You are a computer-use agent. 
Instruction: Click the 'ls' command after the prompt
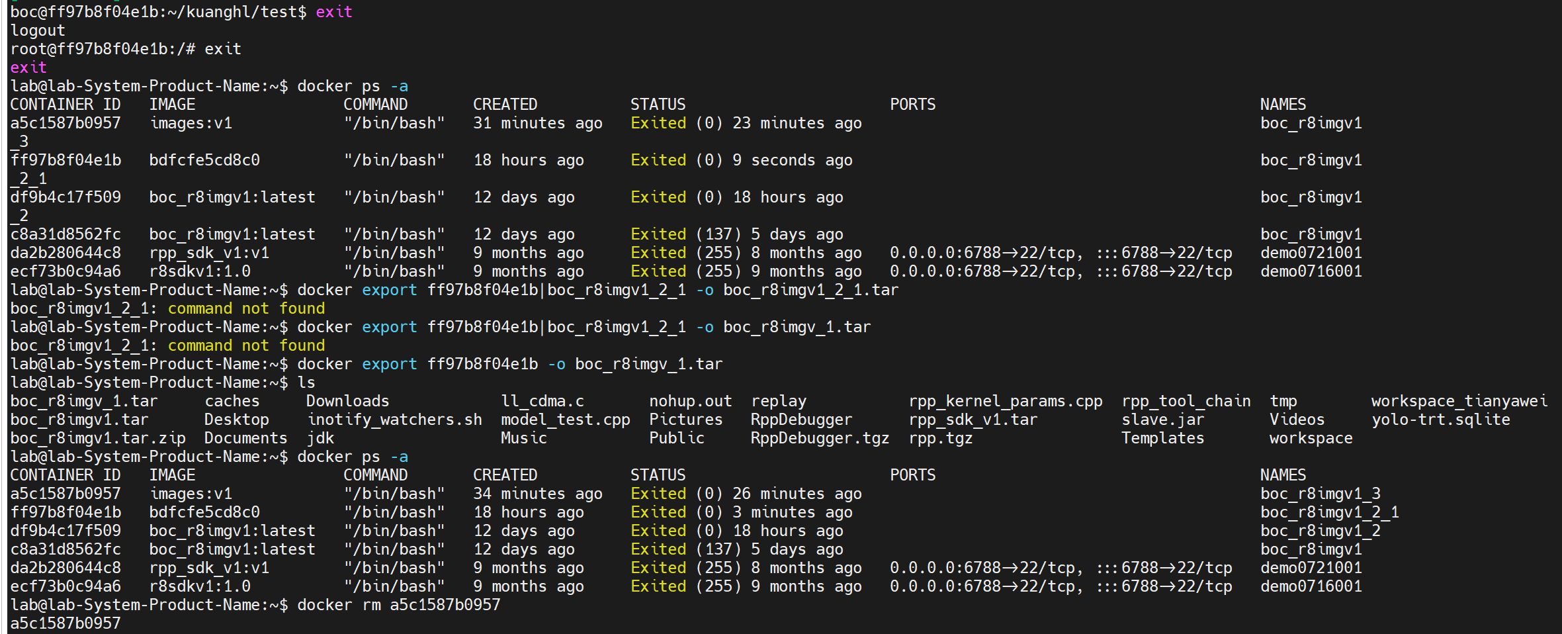(306, 383)
